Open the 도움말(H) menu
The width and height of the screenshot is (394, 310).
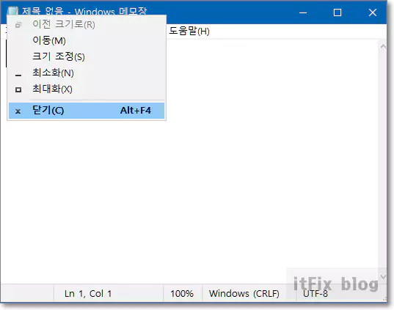[x=189, y=31]
